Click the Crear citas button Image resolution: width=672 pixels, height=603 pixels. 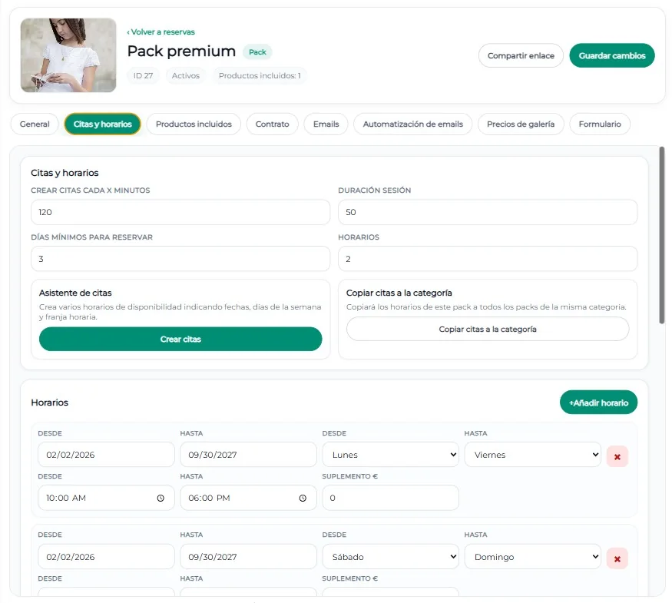click(x=180, y=339)
